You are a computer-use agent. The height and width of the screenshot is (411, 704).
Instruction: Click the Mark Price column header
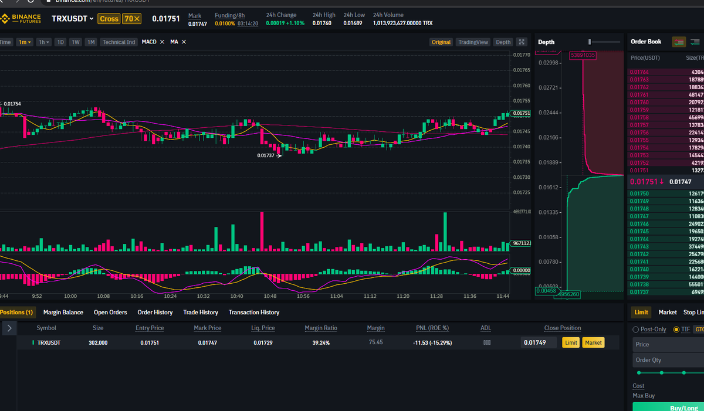pos(208,328)
